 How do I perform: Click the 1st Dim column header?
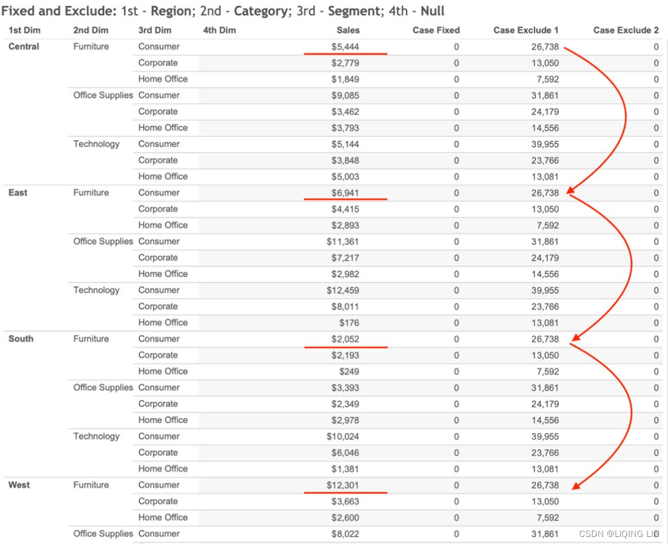24,30
